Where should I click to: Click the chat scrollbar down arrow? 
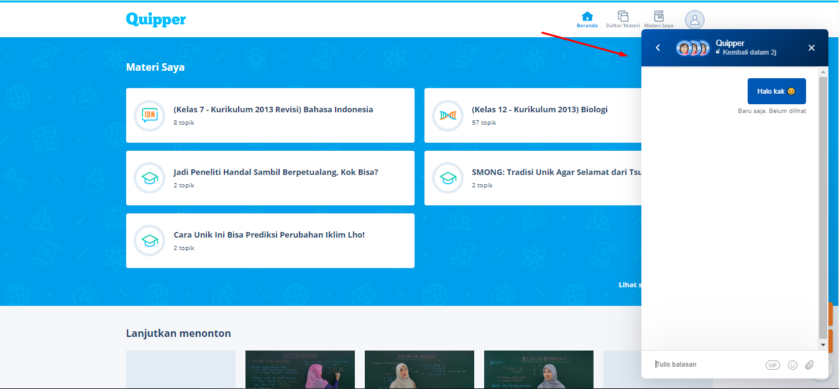pyautogui.click(x=823, y=344)
